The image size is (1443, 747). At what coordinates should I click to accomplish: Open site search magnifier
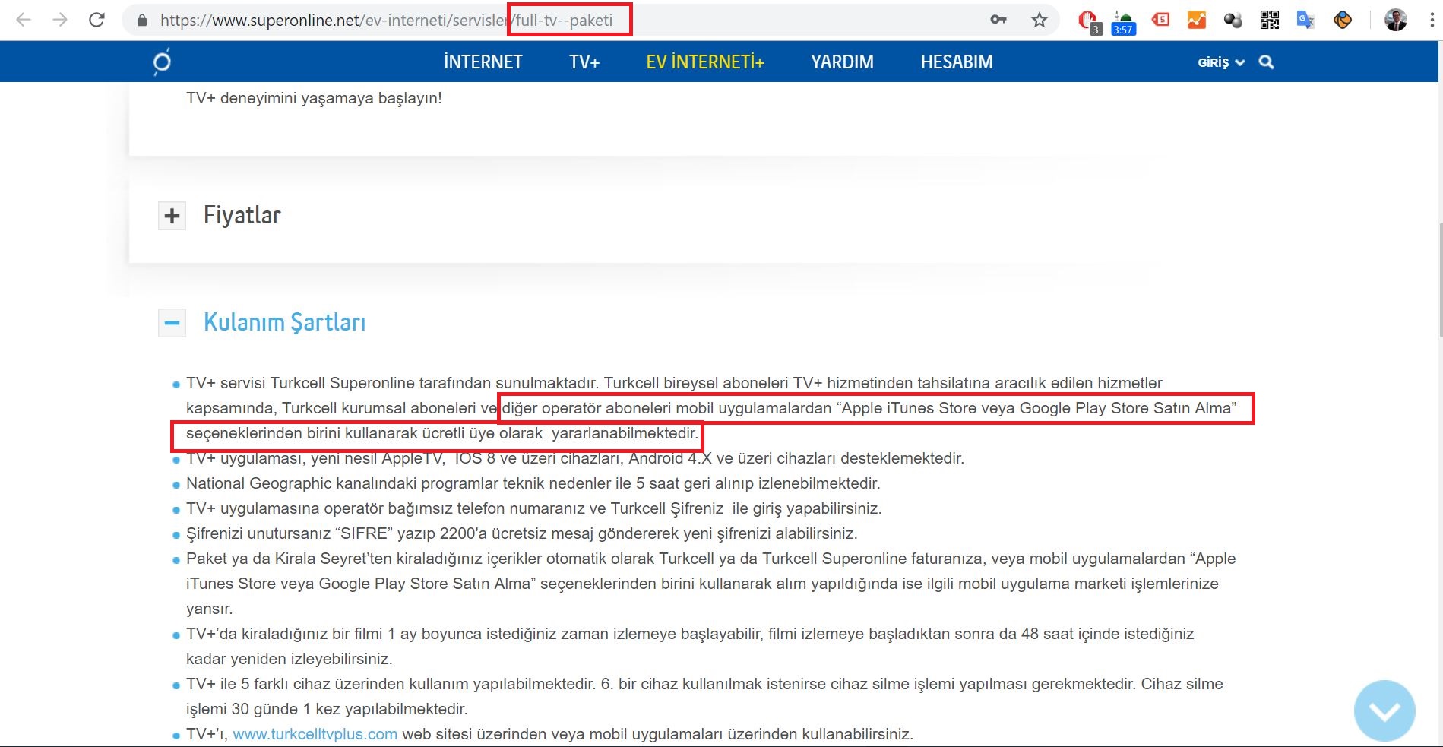pos(1266,62)
